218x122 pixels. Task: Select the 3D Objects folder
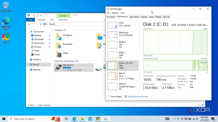(x=64, y=37)
